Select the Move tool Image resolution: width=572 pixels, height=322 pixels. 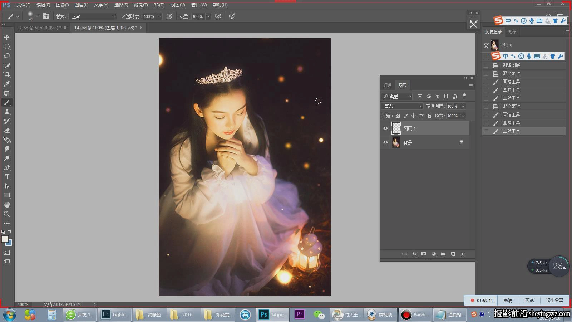(7, 37)
